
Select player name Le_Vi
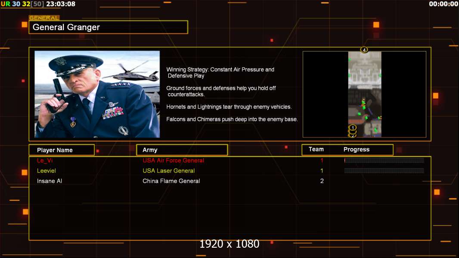point(45,160)
